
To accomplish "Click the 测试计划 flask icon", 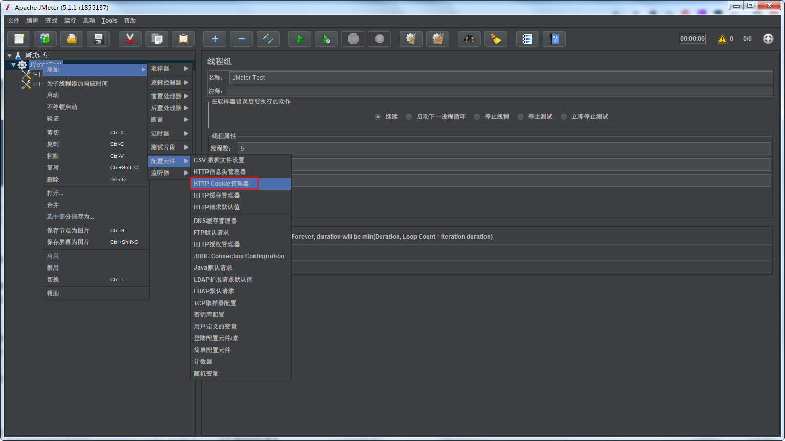I will coord(18,55).
